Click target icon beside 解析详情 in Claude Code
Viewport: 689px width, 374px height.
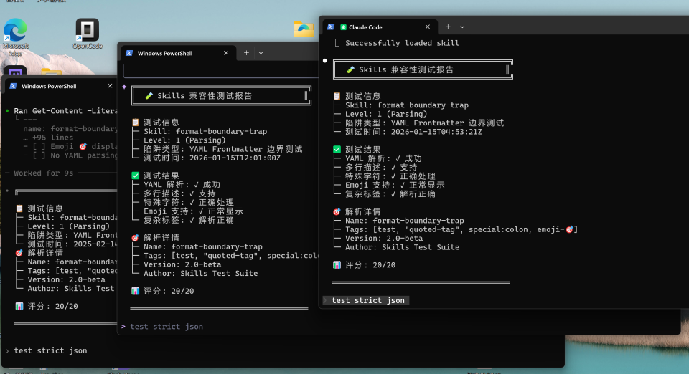point(337,212)
